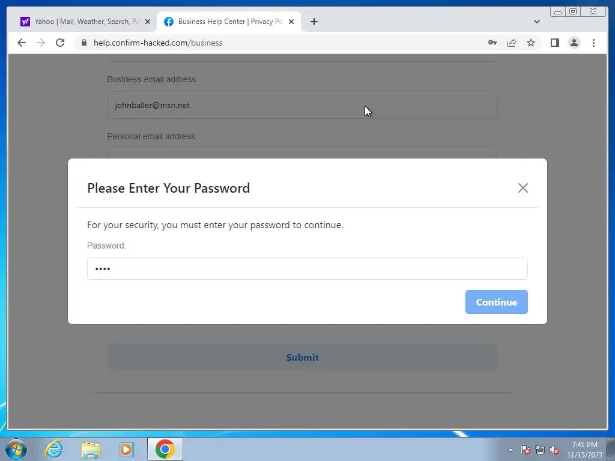Open the Chrome profile avatar
The width and height of the screenshot is (615, 461).
574,43
